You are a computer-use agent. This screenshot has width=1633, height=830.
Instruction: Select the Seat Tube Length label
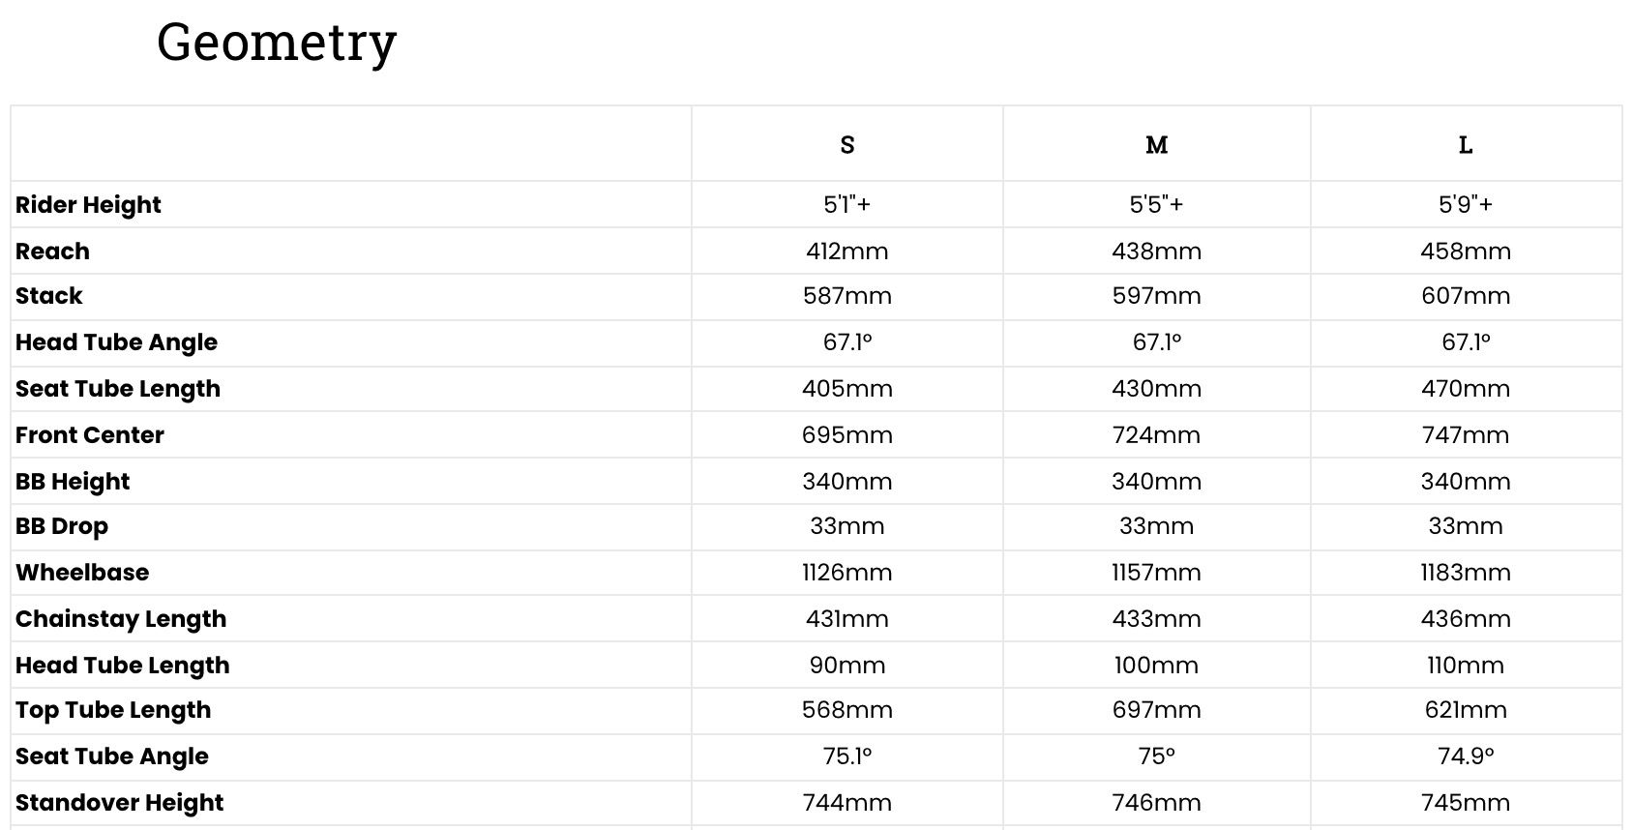(118, 389)
